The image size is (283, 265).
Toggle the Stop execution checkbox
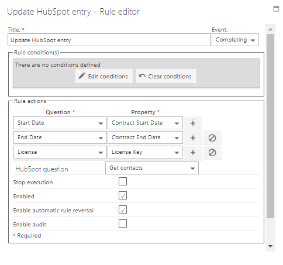coord(123,181)
